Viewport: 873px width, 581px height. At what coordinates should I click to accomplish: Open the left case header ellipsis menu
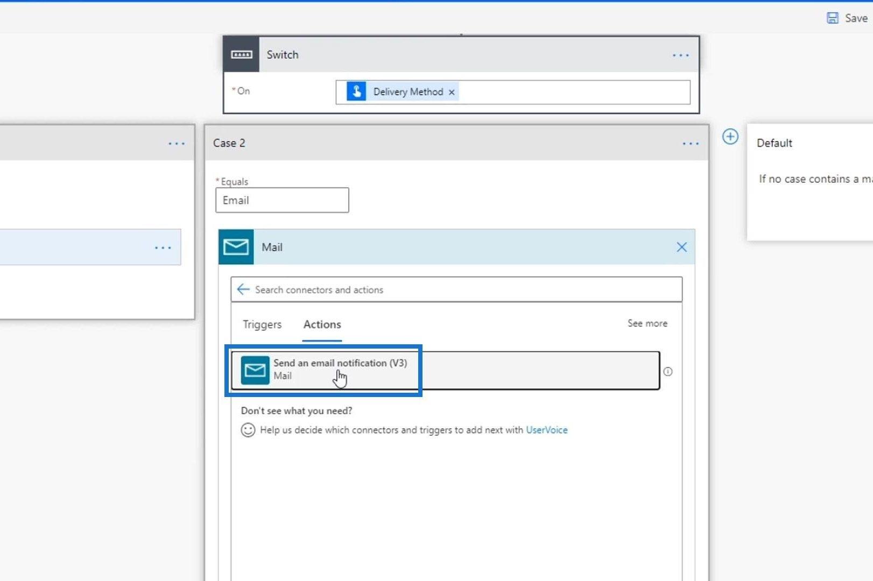tap(177, 144)
